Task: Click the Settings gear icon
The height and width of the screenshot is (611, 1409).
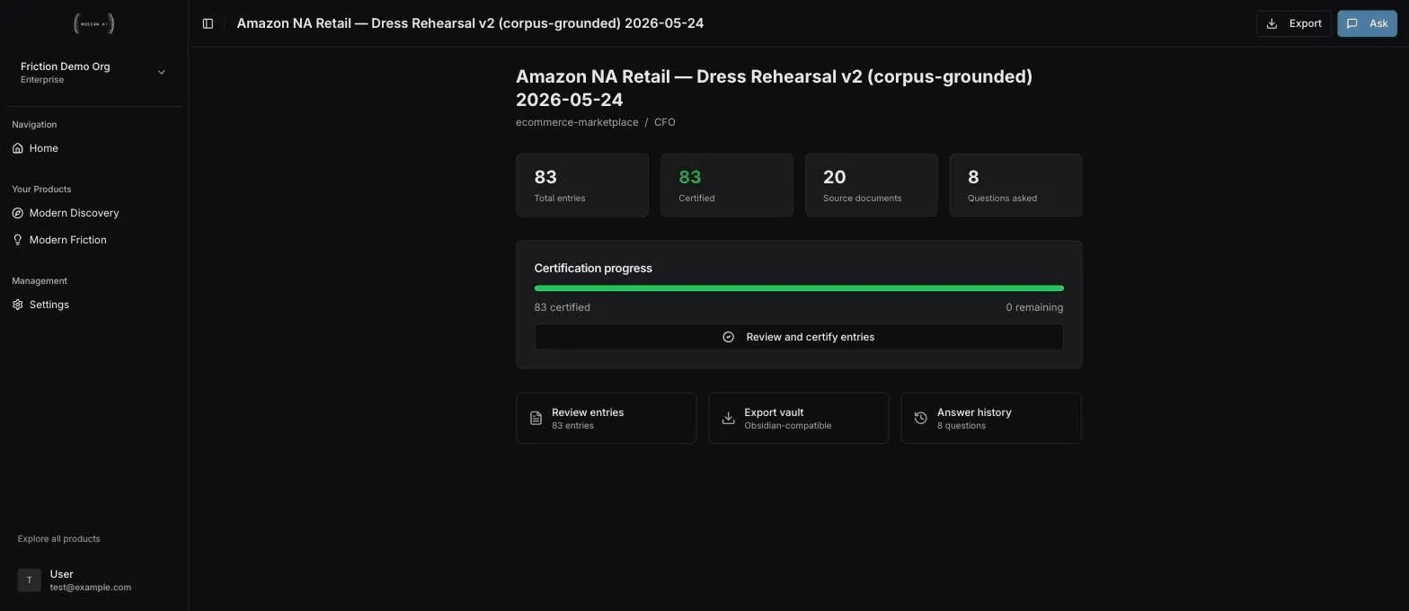Action: [17, 305]
